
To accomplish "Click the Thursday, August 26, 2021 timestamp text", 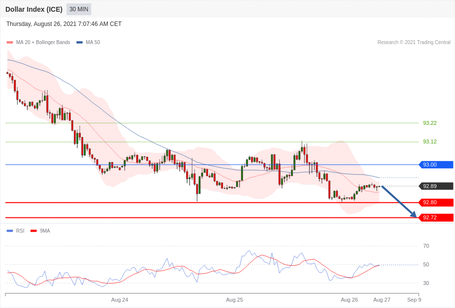I will pyautogui.click(x=64, y=24).
